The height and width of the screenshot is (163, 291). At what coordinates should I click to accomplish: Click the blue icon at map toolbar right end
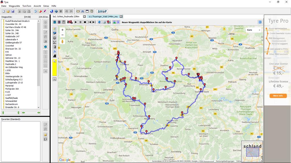click(260, 22)
